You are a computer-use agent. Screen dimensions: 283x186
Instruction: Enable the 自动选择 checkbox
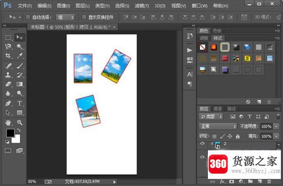pos(28,17)
